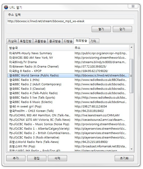The image size is (143, 169).
Task: Pick 캐나다CBC Radio 2 - British Columbia
Action: pyautogui.click(x=68, y=133)
